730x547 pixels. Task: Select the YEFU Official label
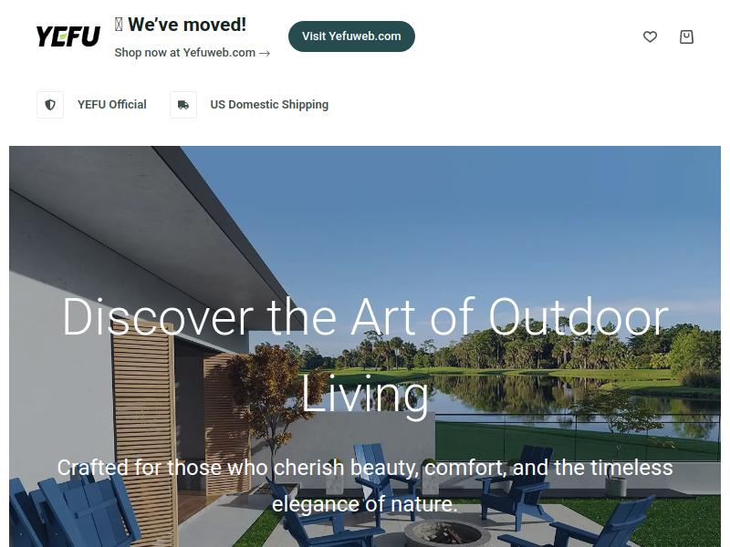111,105
